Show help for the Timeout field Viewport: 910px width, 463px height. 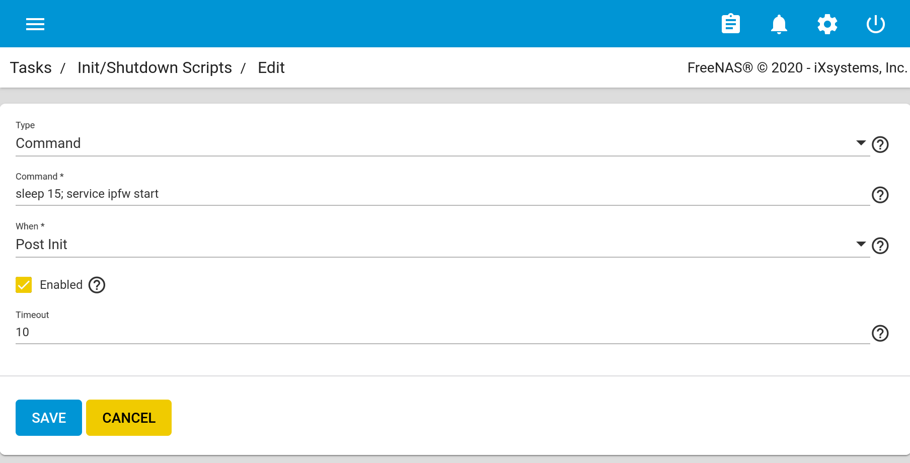click(x=880, y=333)
